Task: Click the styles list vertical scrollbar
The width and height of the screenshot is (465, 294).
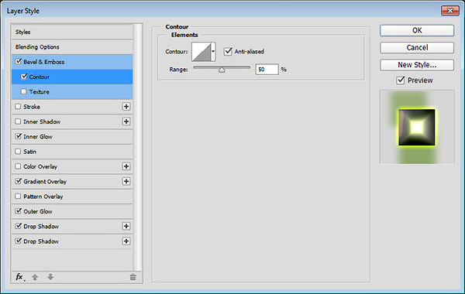Action: 137,147
